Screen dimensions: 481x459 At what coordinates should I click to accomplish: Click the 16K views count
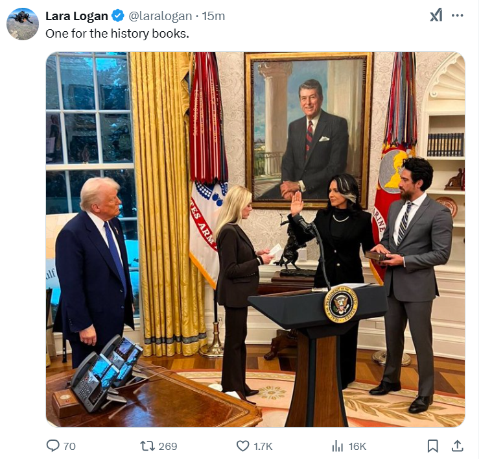tap(357, 446)
